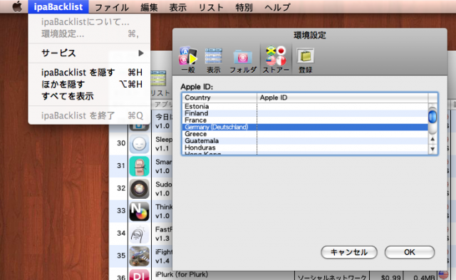Image resolution: width=456 pixels, height=280 pixels.
Task: Sort by the Country column header
Action: click(219, 98)
